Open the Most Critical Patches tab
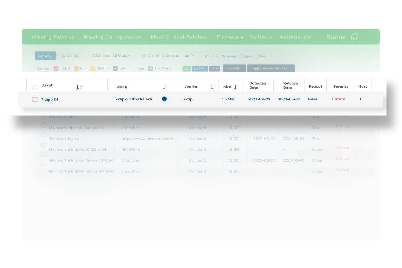This screenshot has height=268, width=402. point(179,37)
